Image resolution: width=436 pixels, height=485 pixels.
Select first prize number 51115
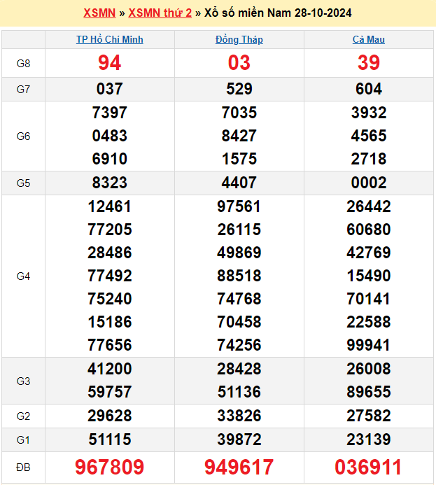coord(110,440)
